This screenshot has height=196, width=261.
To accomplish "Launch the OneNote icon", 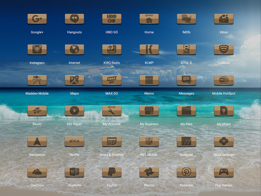I will pyautogui.click(x=74, y=172).
